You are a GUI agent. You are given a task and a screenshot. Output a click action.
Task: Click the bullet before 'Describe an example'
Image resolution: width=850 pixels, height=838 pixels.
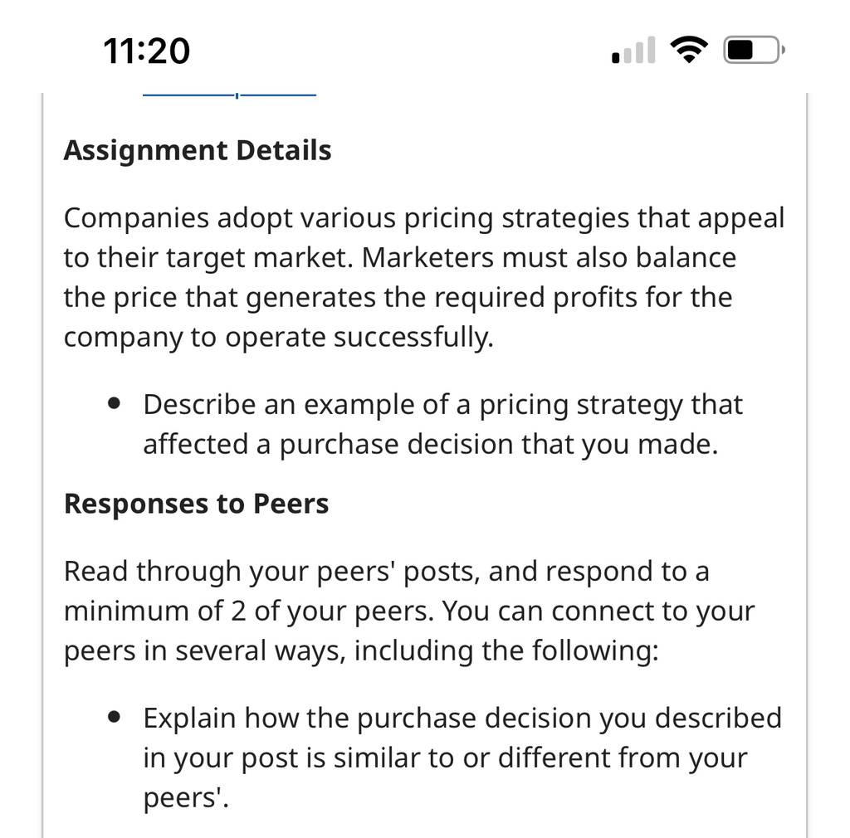(x=114, y=403)
